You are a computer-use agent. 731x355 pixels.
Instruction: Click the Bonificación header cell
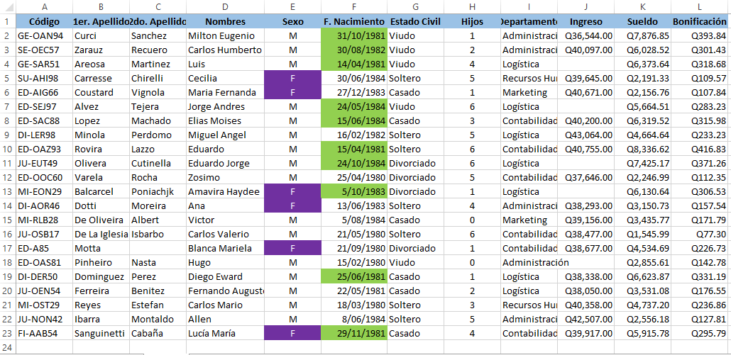[700, 21]
